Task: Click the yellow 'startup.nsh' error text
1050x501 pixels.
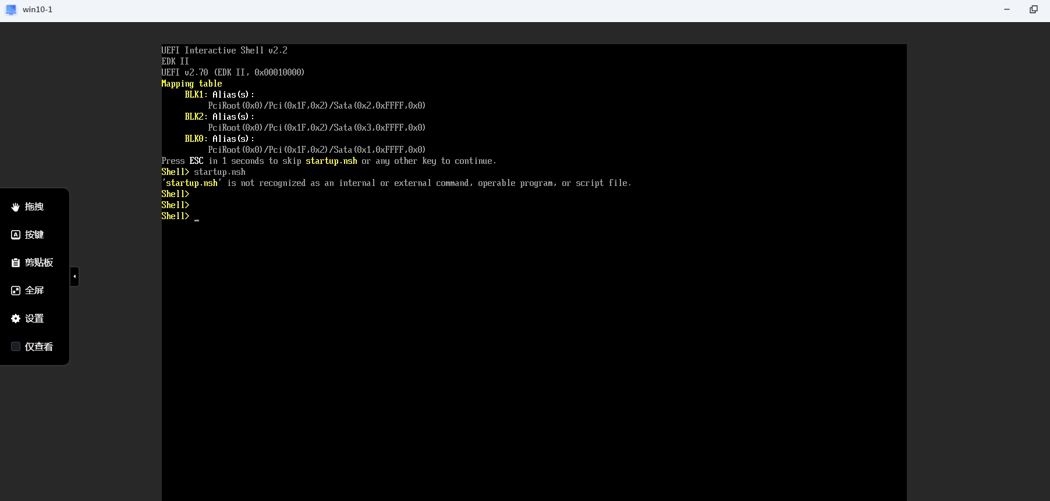Action: point(191,183)
